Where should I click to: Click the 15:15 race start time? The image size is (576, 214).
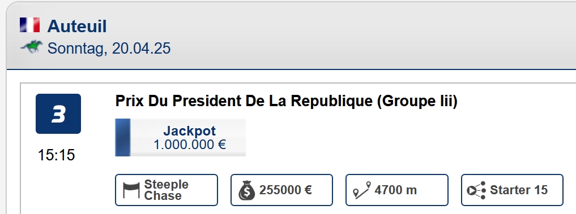click(57, 155)
